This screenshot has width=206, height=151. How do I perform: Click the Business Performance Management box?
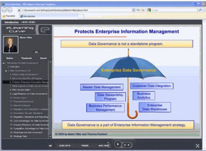[105, 108]
